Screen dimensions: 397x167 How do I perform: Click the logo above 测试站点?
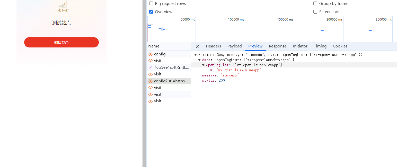(x=63, y=7)
